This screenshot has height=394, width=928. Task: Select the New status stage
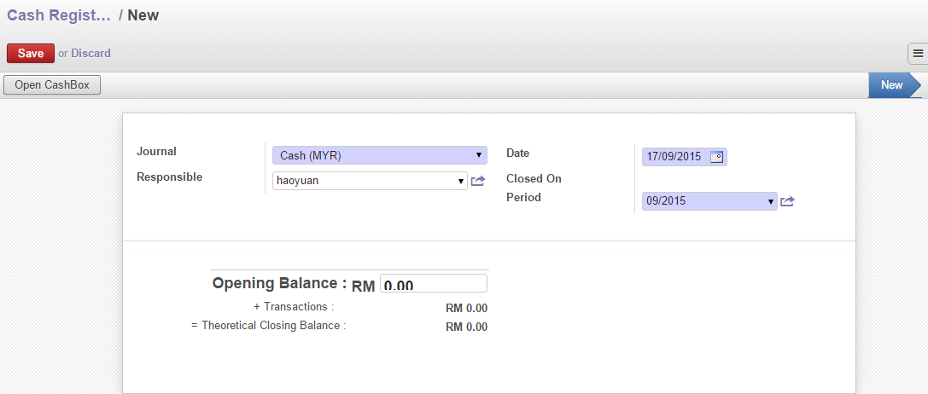point(894,85)
